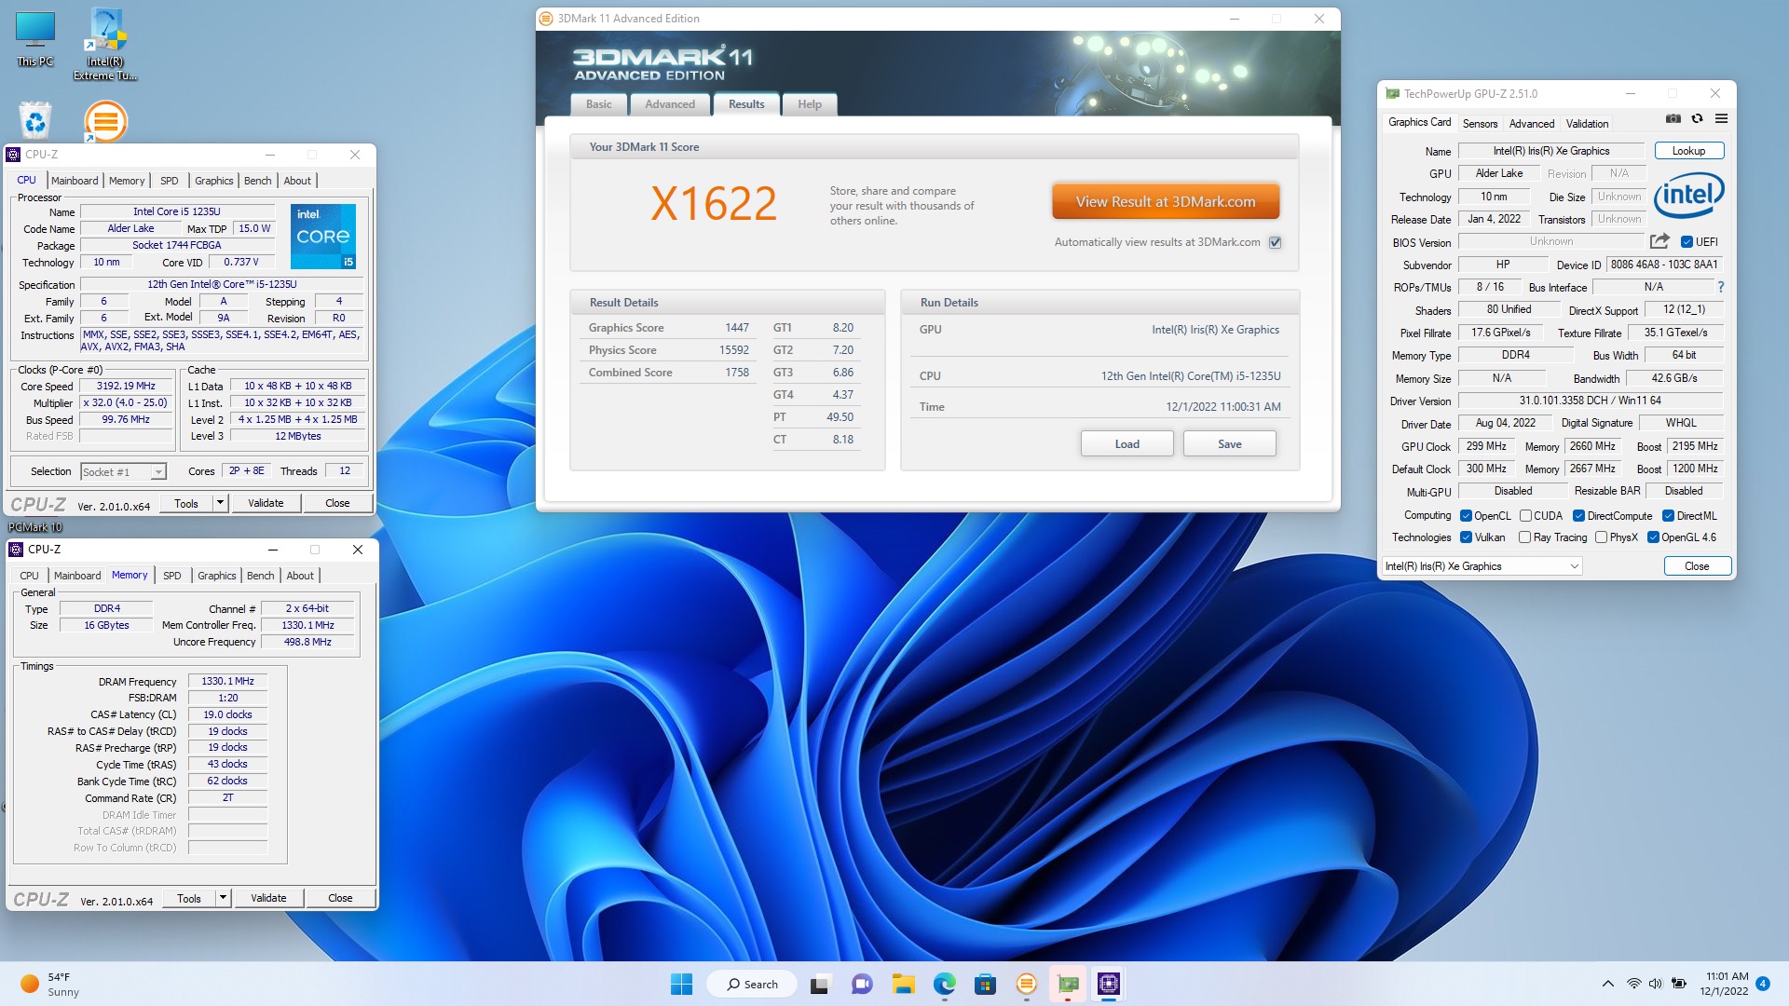Click Close button in bottom CPU-Z window
Screen dimensions: 1789x1006
[340, 898]
